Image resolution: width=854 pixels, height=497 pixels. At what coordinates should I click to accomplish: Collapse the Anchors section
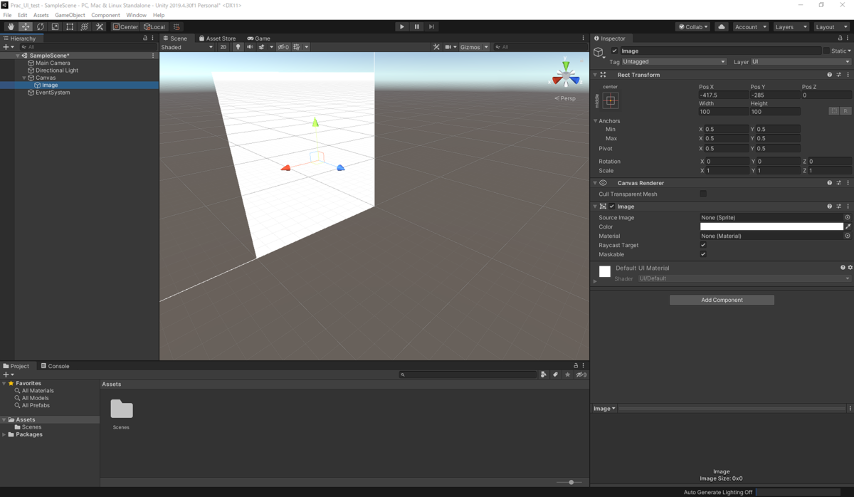(595, 121)
